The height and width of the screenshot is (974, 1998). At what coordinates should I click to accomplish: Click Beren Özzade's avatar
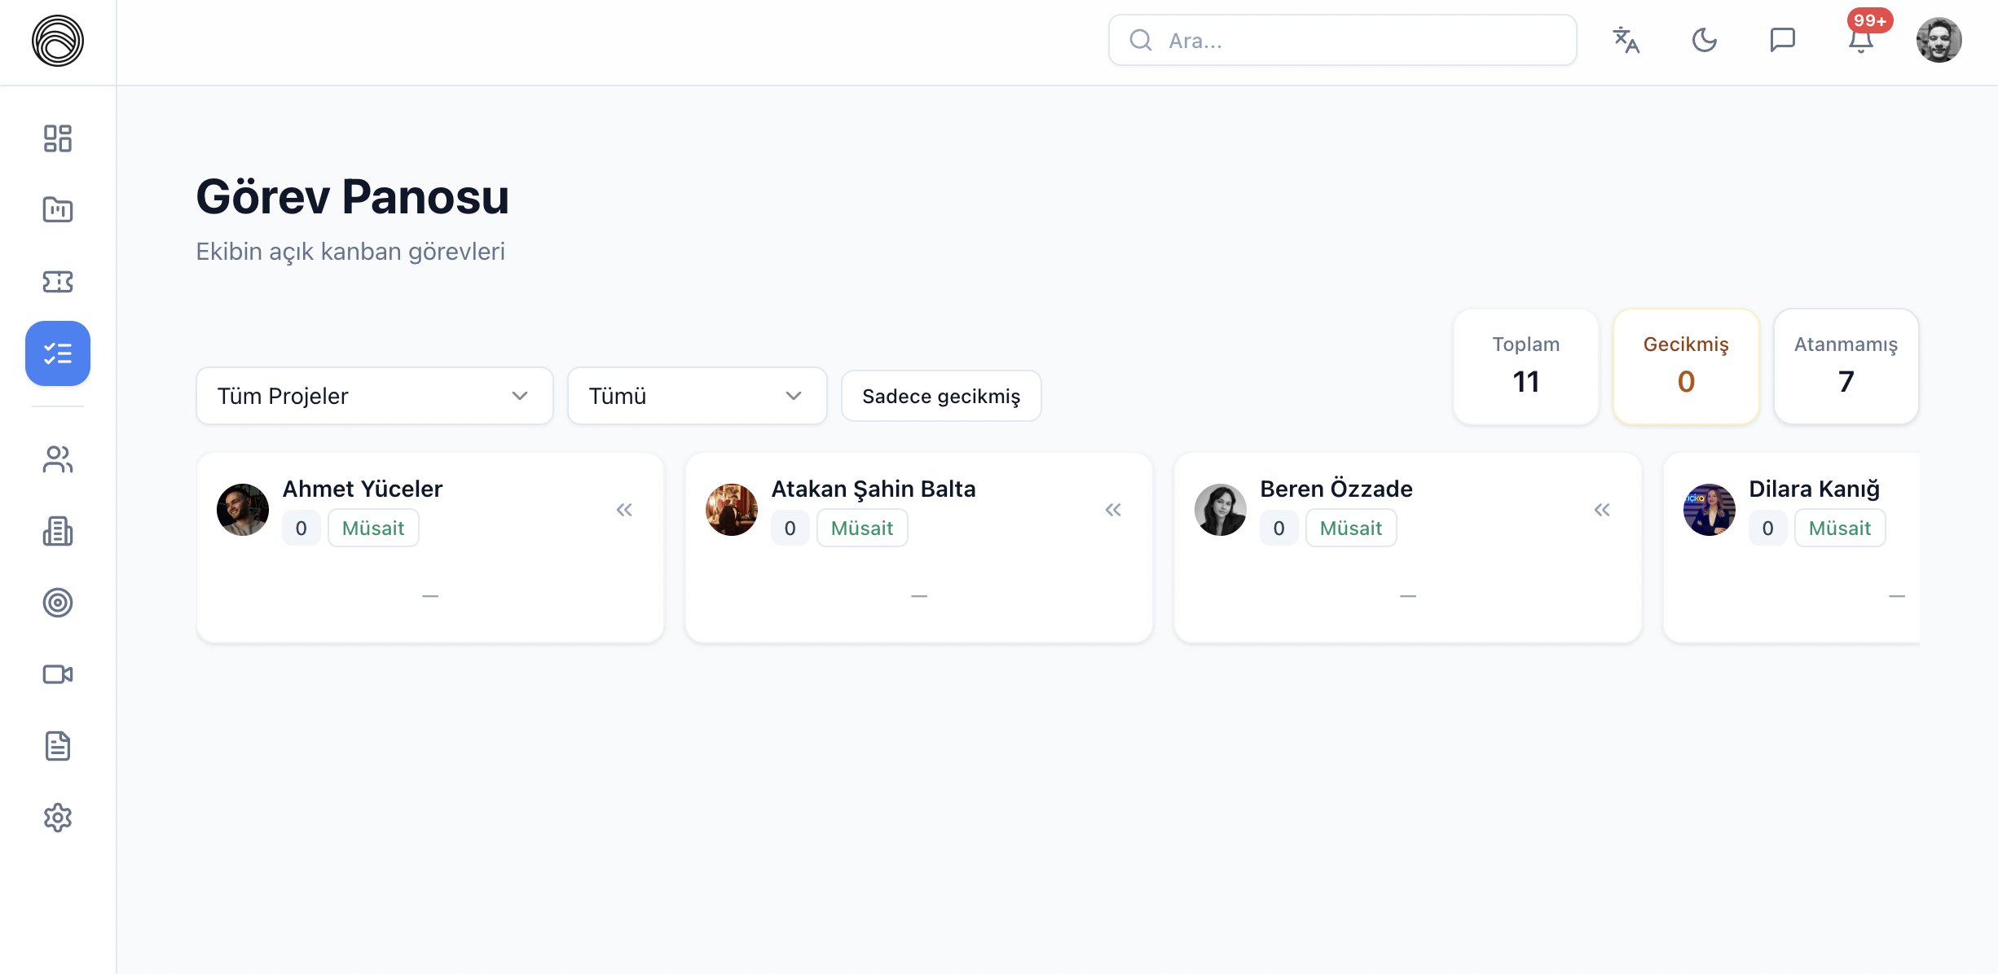[1221, 510]
